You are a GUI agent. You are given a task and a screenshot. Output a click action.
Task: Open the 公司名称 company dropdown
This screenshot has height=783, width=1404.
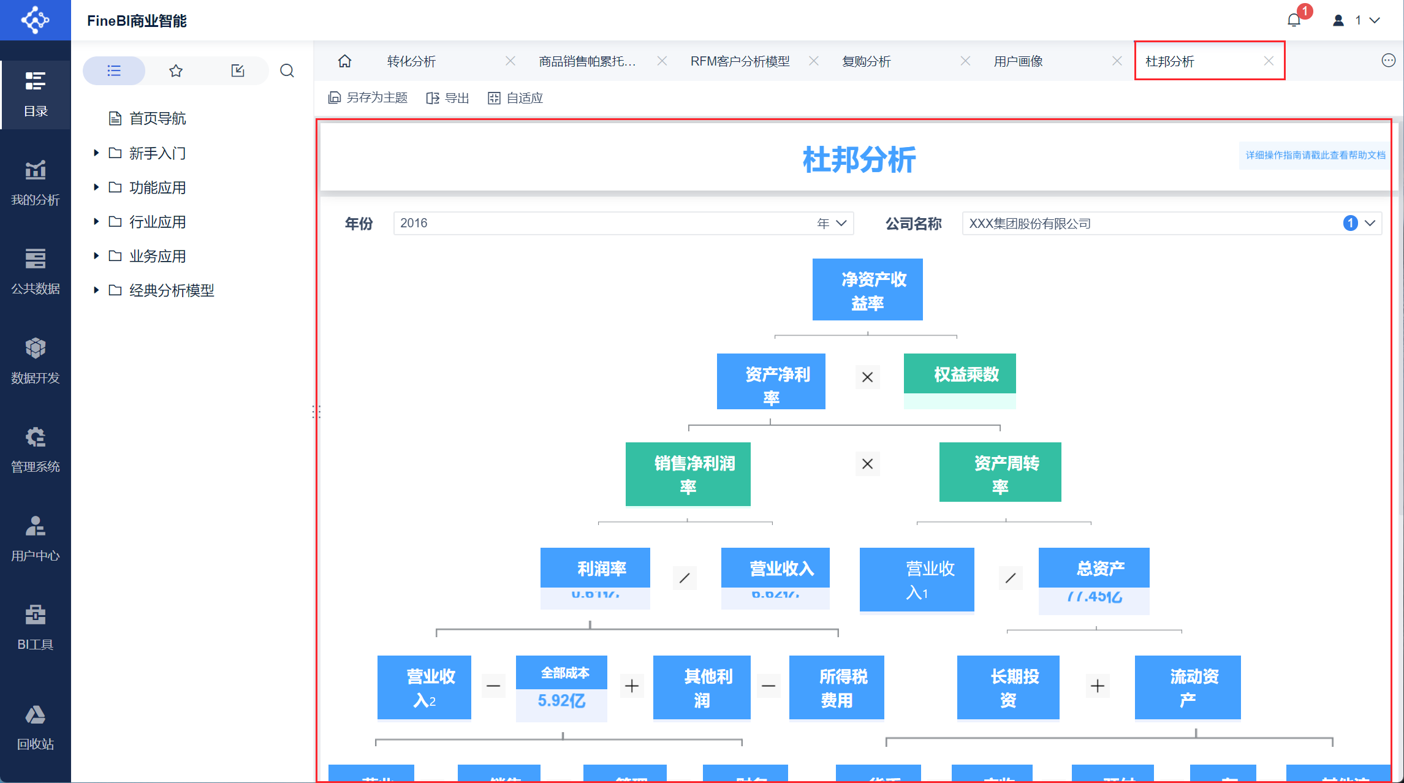[x=1370, y=224]
